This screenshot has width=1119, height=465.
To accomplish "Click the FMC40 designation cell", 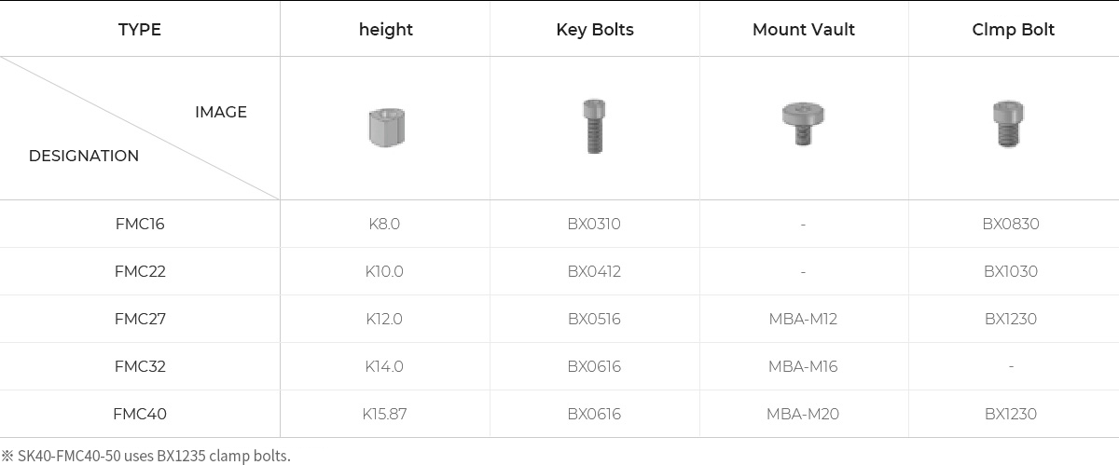I will (140, 414).
